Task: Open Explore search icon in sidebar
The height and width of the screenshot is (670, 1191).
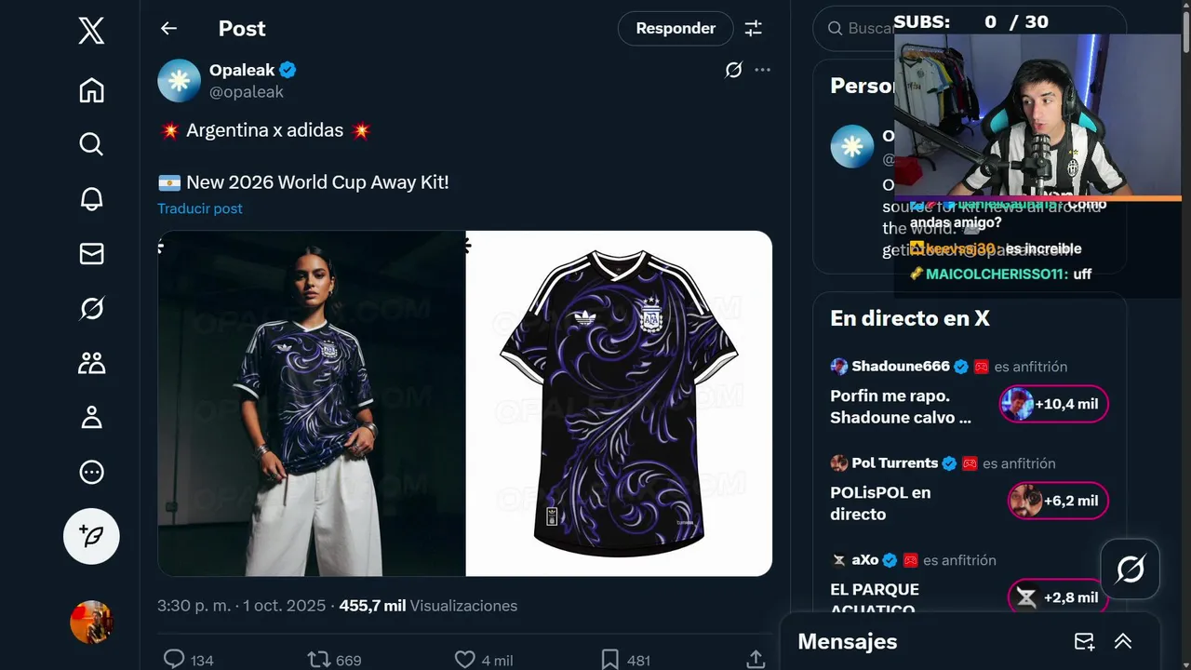Action: coord(91,144)
